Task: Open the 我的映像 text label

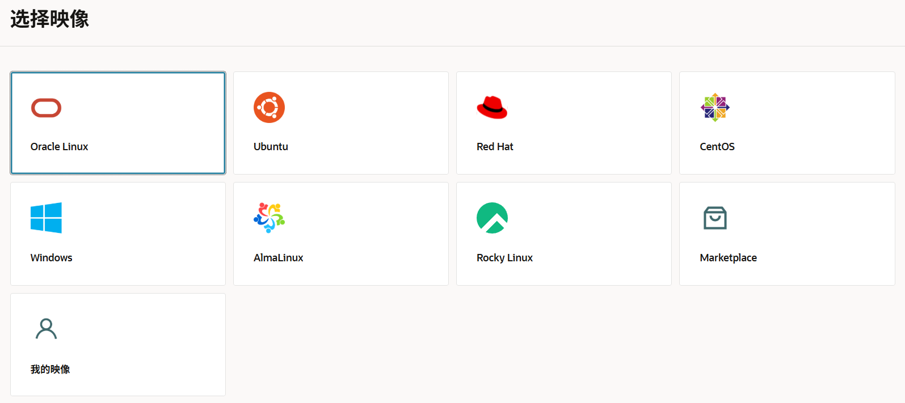Action: tap(50, 370)
